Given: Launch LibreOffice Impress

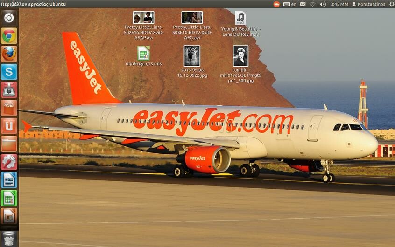Looking at the screenshot, I should click(9, 216).
